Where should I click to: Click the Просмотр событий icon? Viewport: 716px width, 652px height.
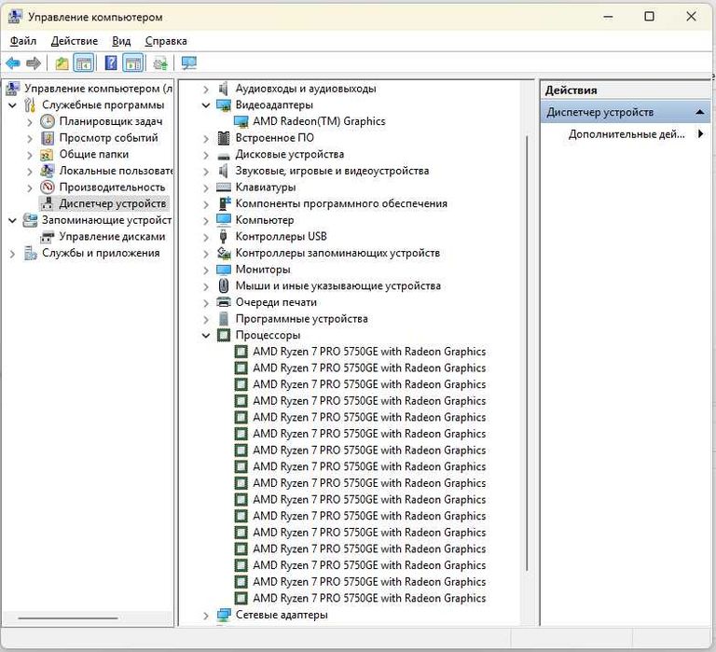click(x=48, y=138)
